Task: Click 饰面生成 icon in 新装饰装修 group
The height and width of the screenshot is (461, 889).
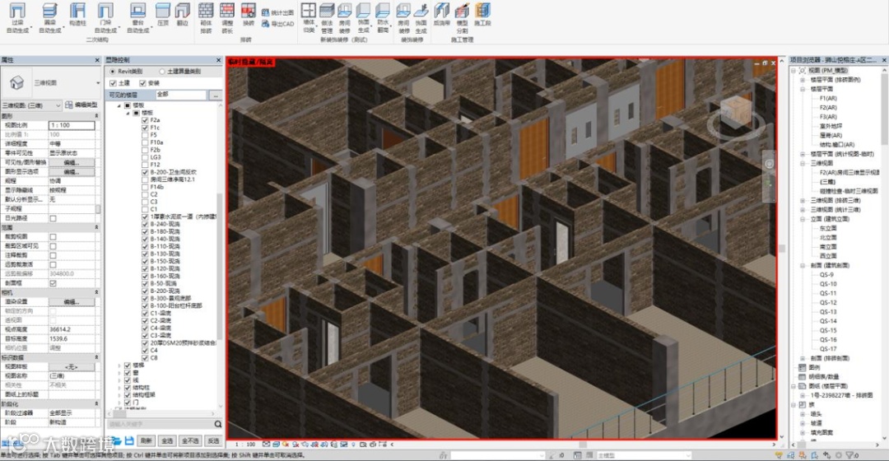Action: click(364, 11)
